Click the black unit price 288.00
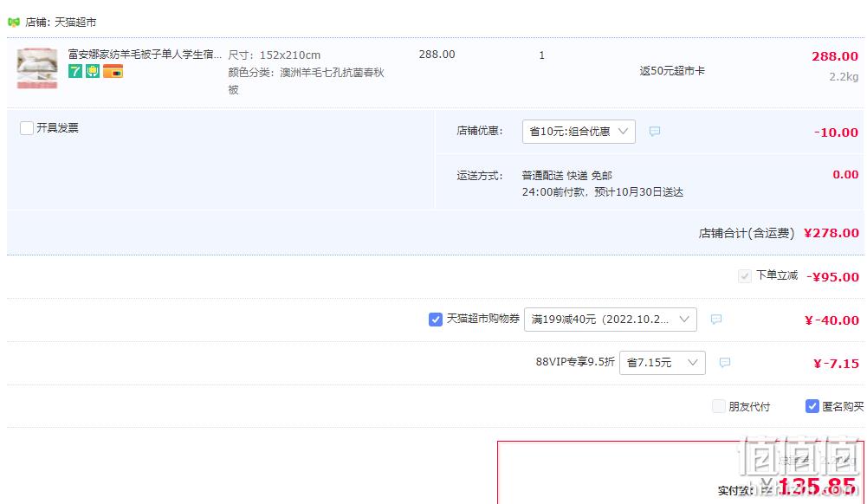Image resolution: width=867 pixels, height=504 pixels. pos(437,55)
